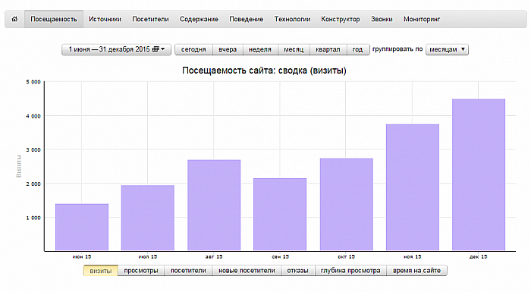Display глубина просмотра metric
The width and height of the screenshot is (531, 292).
pyautogui.click(x=350, y=271)
